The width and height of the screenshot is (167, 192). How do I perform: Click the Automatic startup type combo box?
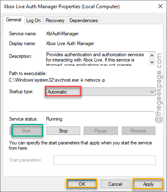tap(101, 92)
